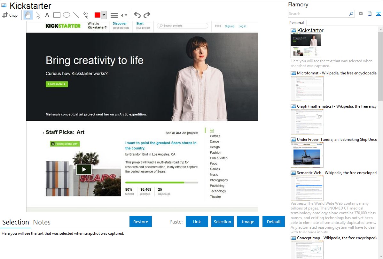Pick the ellipse drawing tool

click(x=66, y=15)
